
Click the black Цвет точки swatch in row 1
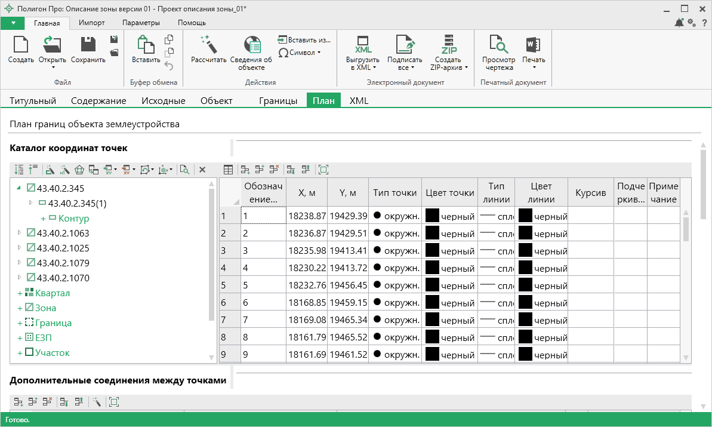(x=432, y=216)
